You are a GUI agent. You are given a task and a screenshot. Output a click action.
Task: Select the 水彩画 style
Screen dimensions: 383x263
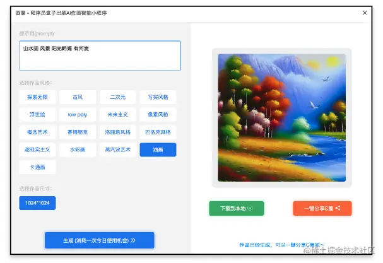[x=78, y=149]
